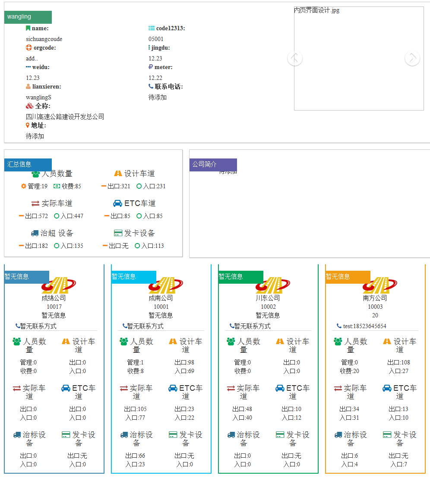Image resolution: width=430 pixels, height=478 pixels.
Task: Select the 公司简介 panel label
Action: click(x=213, y=165)
